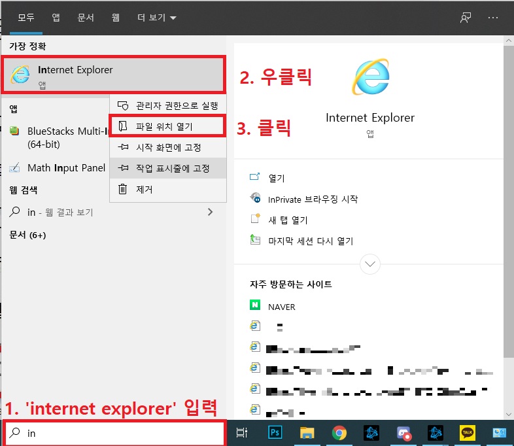Click the large Internet Explorer logo in preview pane
The image size is (514, 446).
[370, 77]
